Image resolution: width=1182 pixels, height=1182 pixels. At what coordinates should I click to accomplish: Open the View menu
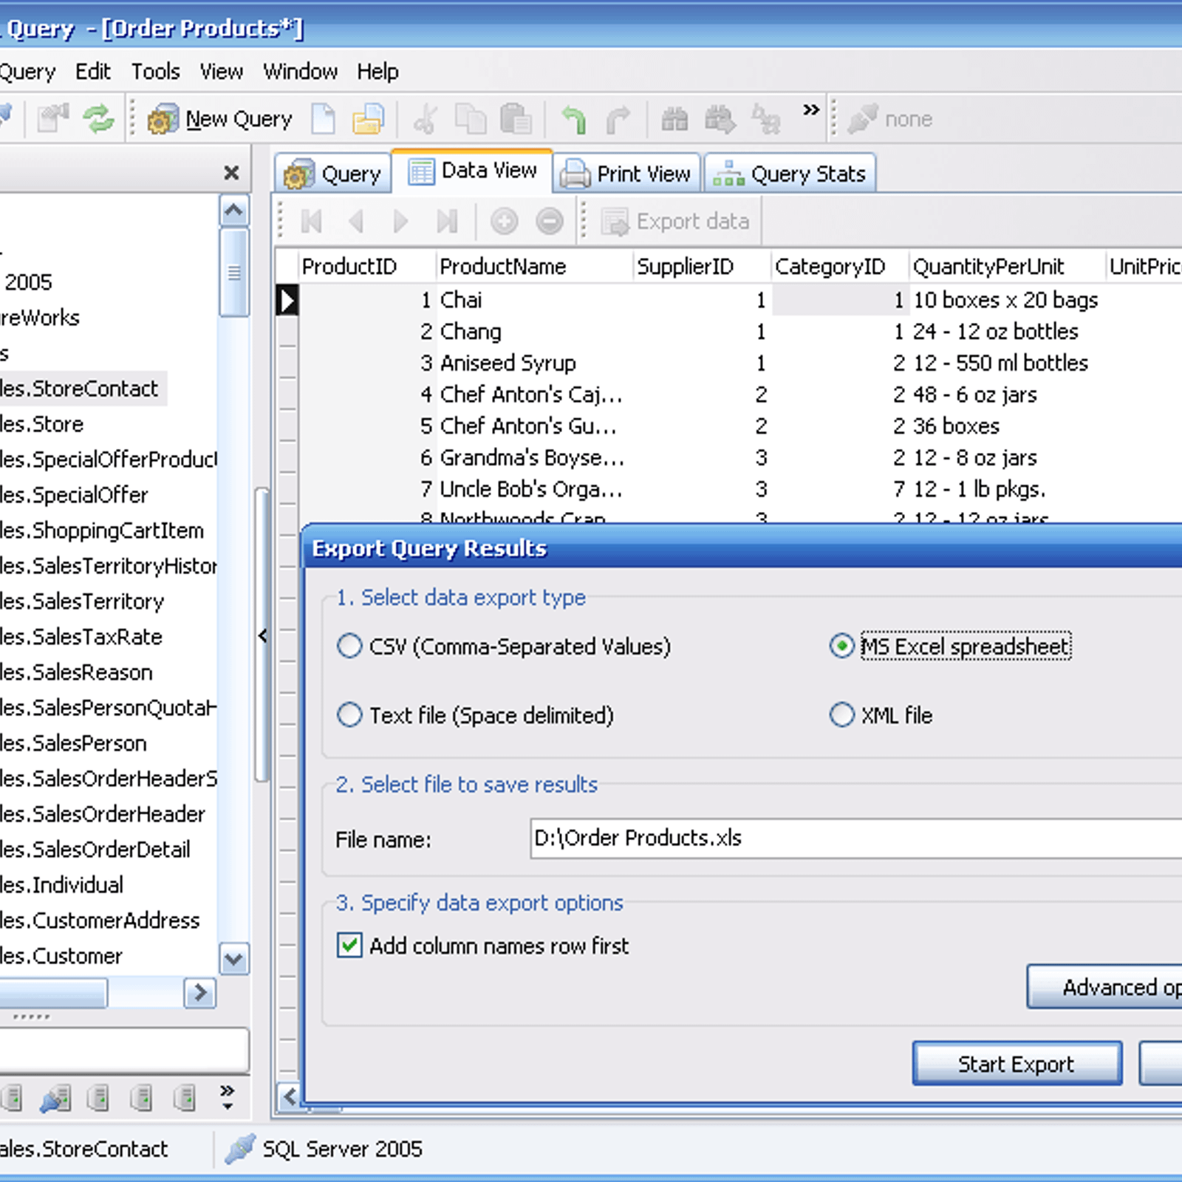click(x=221, y=72)
